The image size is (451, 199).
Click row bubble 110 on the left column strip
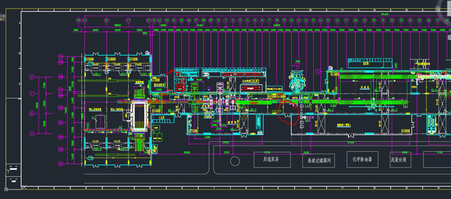[x=60, y=56]
